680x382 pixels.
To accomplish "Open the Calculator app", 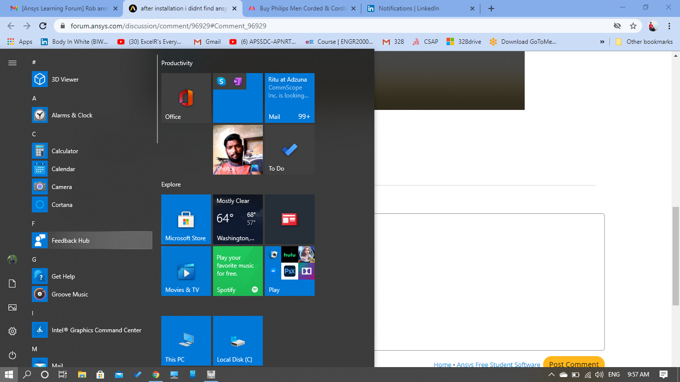I will point(92,151).
